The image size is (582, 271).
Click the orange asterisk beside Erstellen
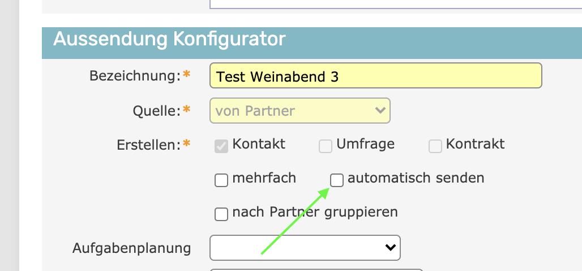[186, 144]
